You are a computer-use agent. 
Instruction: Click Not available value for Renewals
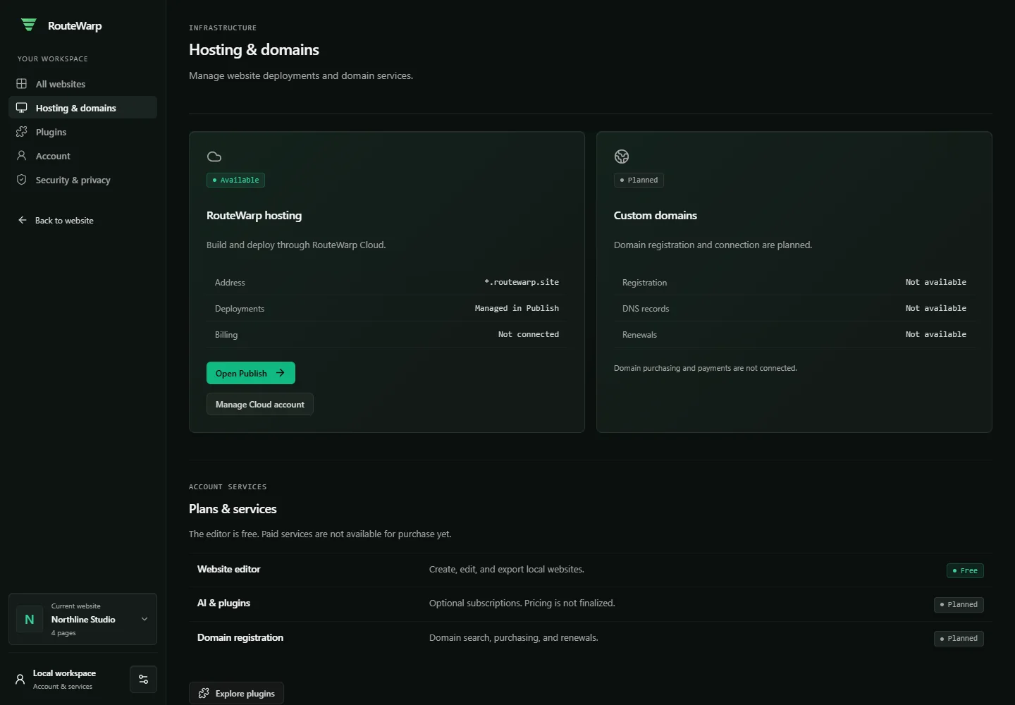pyautogui.click(x=936, y=334)
